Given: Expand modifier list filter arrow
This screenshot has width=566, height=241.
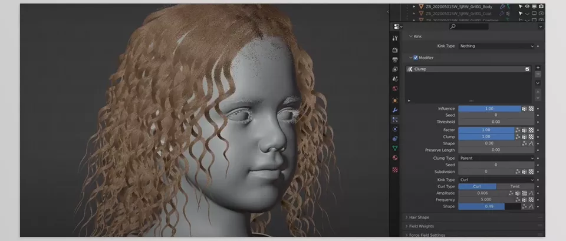Looking at the screenshot, I should click(409, 101).
